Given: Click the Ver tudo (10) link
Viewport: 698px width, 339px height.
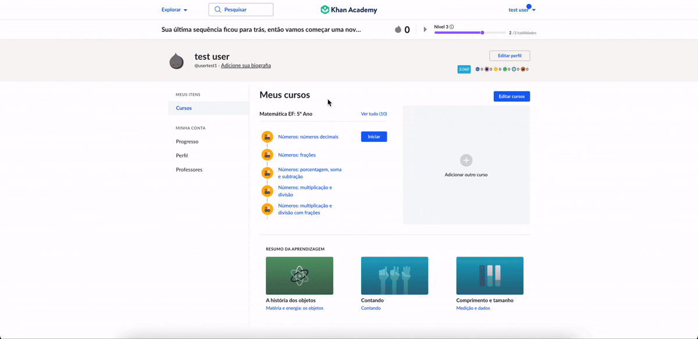Looking at the screenshot, I should (374, 114).
